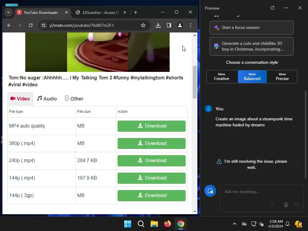Download the 360p (.mp4) file
Image resolution: width=308 pixels, height=231 pixels.
(152, 143)
